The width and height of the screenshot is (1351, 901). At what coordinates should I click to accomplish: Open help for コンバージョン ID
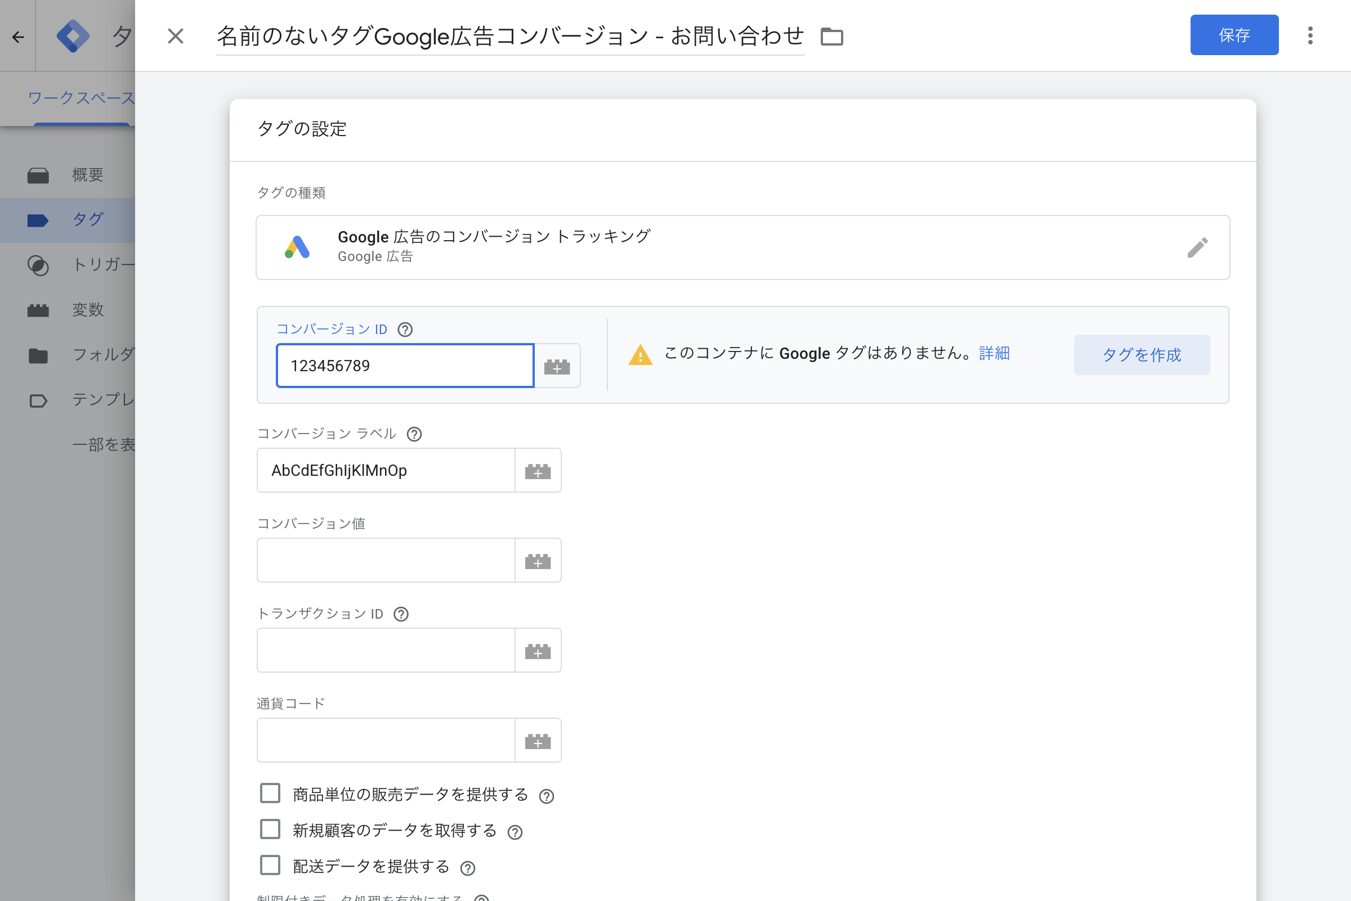tap(405, 330)
